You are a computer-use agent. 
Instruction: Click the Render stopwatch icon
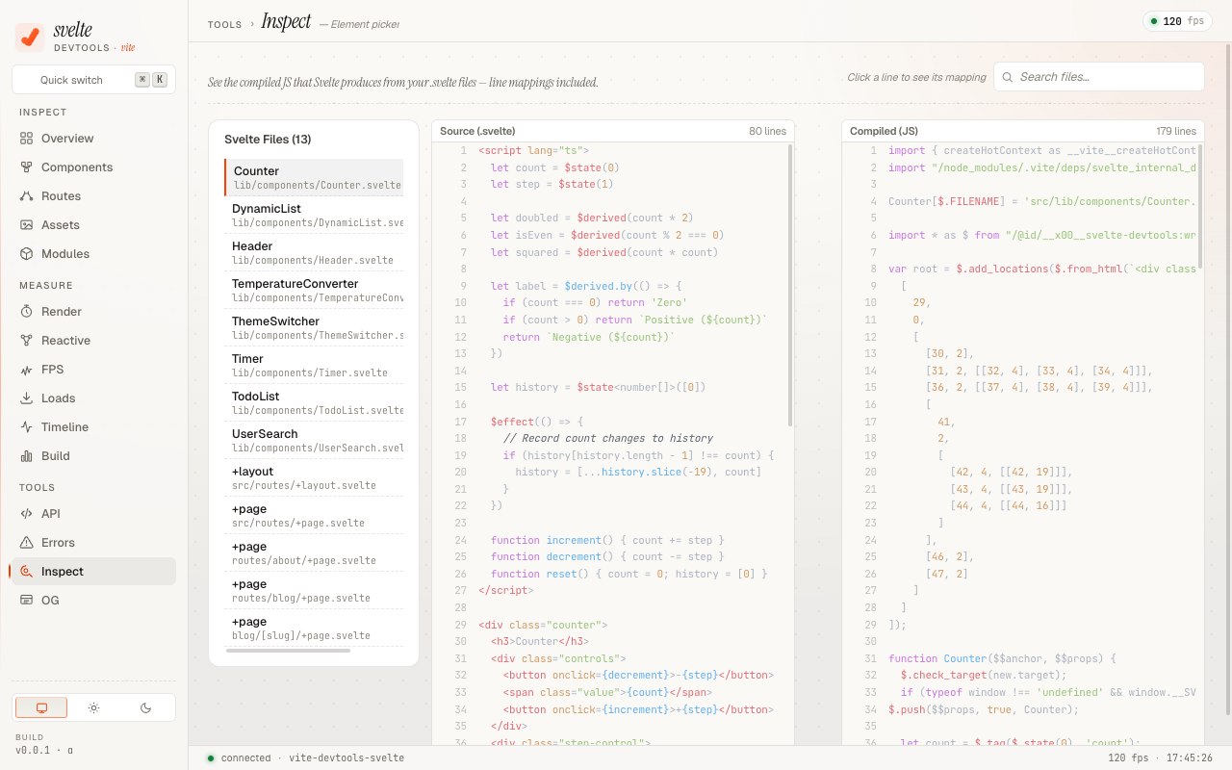(x=27, y=312)
